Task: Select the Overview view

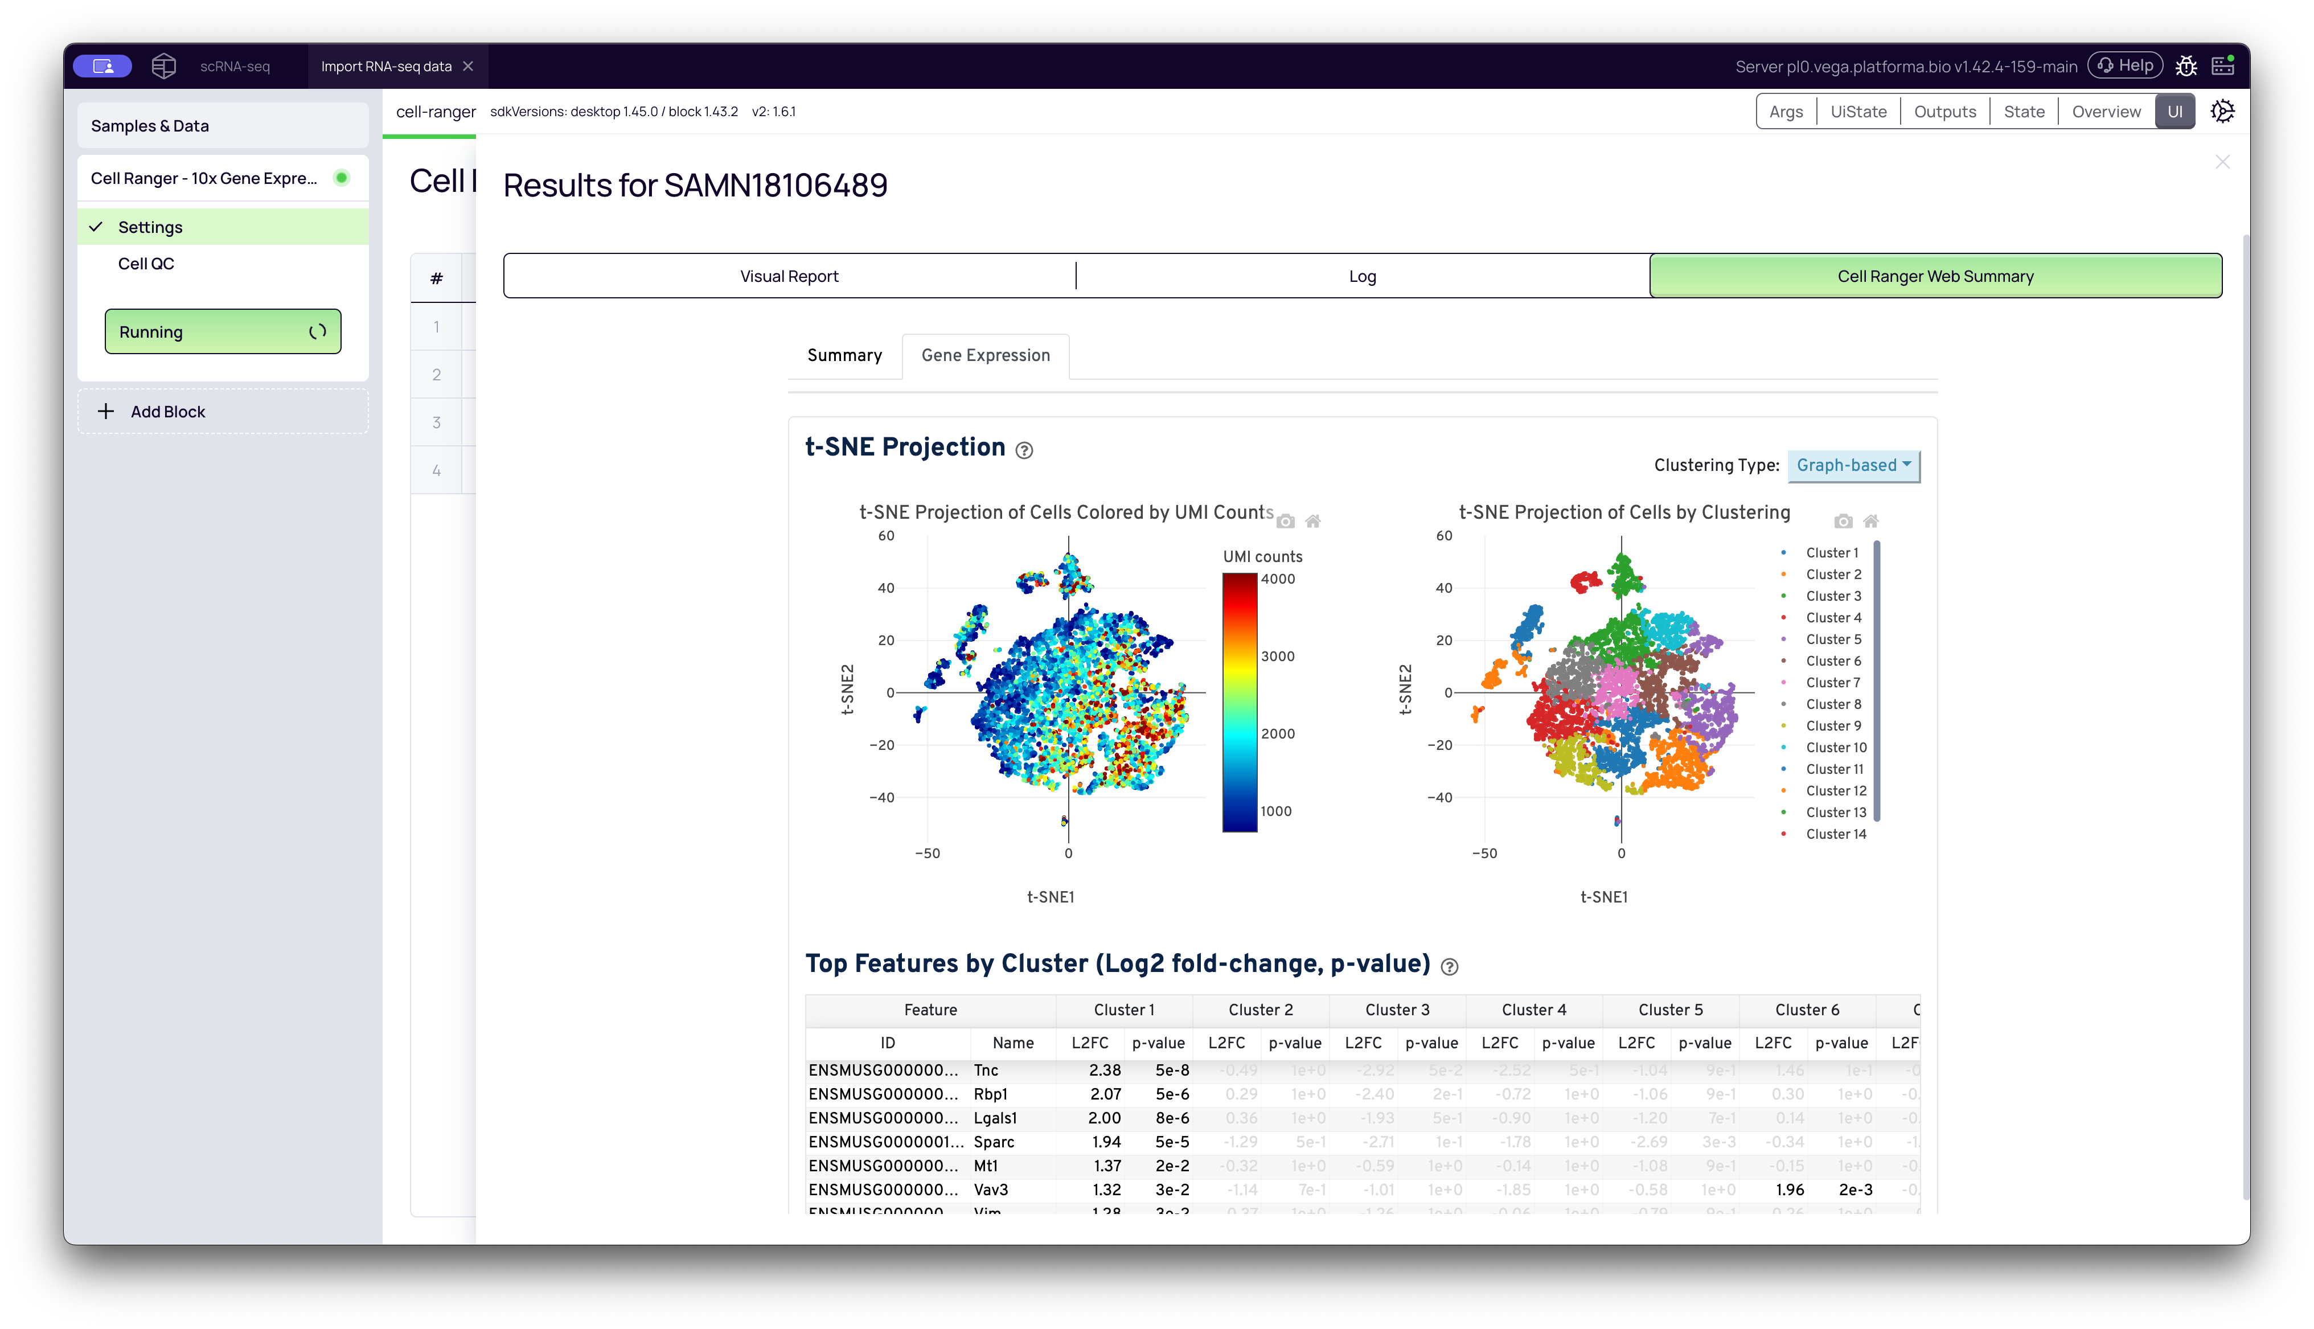Action: click(x=2106, y=110)
